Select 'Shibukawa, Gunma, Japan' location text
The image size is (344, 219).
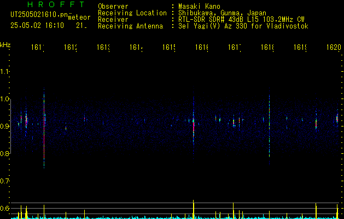[222, 13]
